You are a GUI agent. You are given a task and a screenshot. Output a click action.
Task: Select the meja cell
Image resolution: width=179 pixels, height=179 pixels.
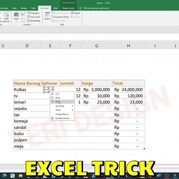point(27,146)
